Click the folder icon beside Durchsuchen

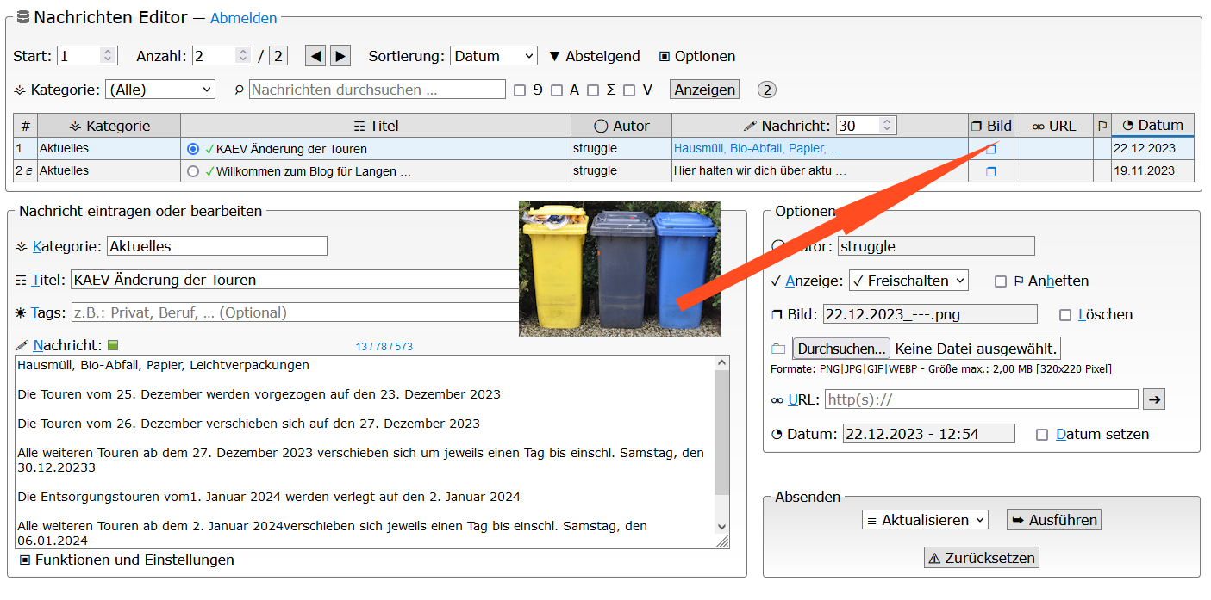coord(778,349)
